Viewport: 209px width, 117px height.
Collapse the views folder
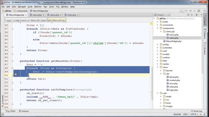157,67
